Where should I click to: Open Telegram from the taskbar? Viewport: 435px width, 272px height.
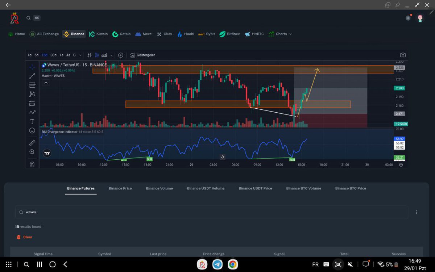(217, 264)
